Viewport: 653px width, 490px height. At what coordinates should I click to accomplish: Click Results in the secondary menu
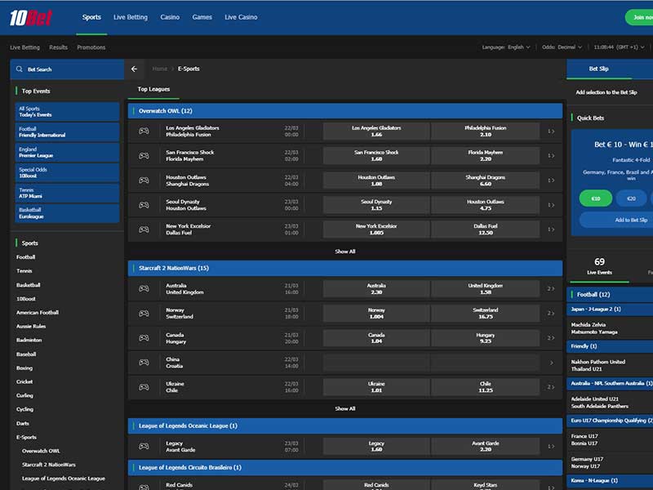[x=58, y=47]
